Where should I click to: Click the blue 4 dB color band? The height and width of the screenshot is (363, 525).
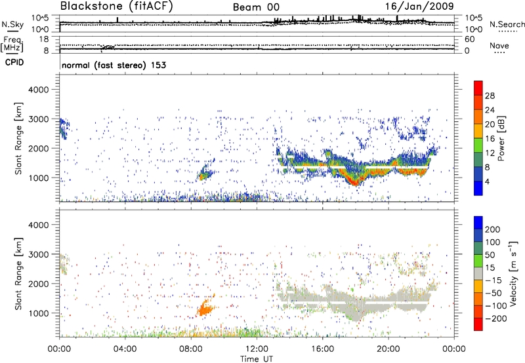(x=478, y=188)
